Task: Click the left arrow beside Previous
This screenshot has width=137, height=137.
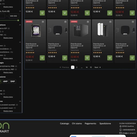Action: tap(60, 67)
